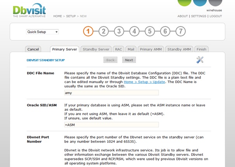Click the Dbvnet Port Number label
The height and width of the screenshot is (167, 235).
pos(38,139)
